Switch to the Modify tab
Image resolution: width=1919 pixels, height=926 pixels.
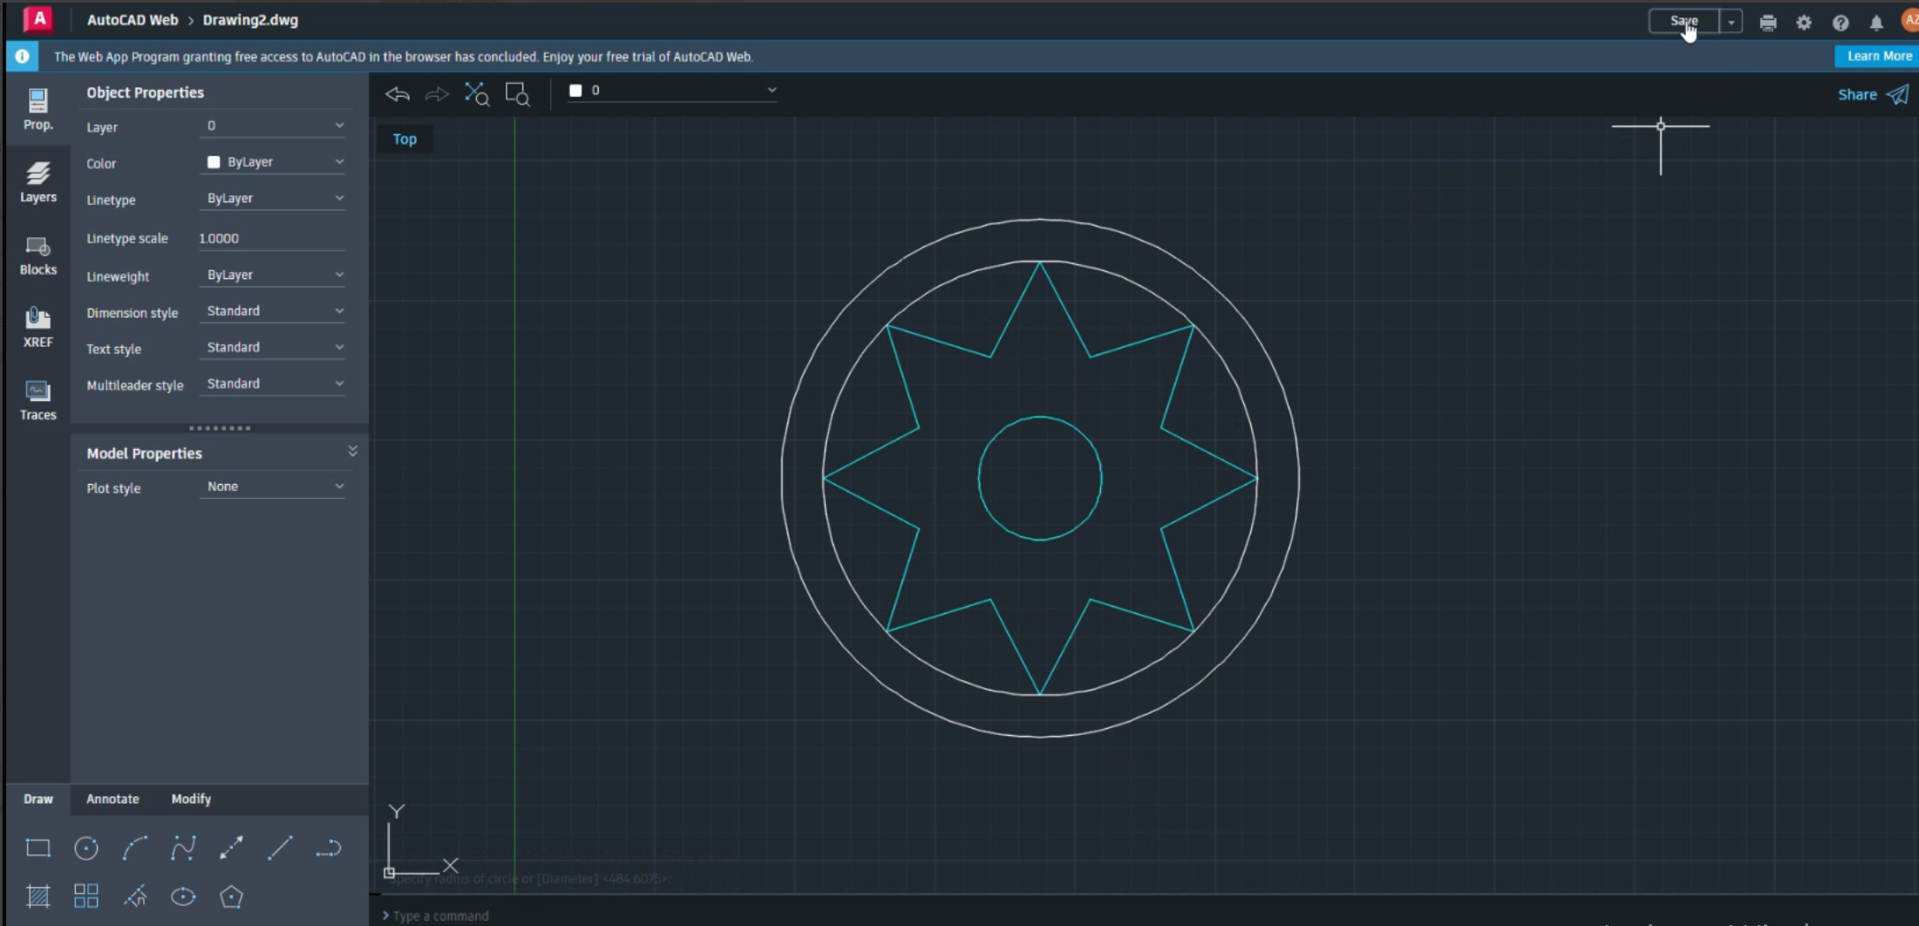coord(191,799)
